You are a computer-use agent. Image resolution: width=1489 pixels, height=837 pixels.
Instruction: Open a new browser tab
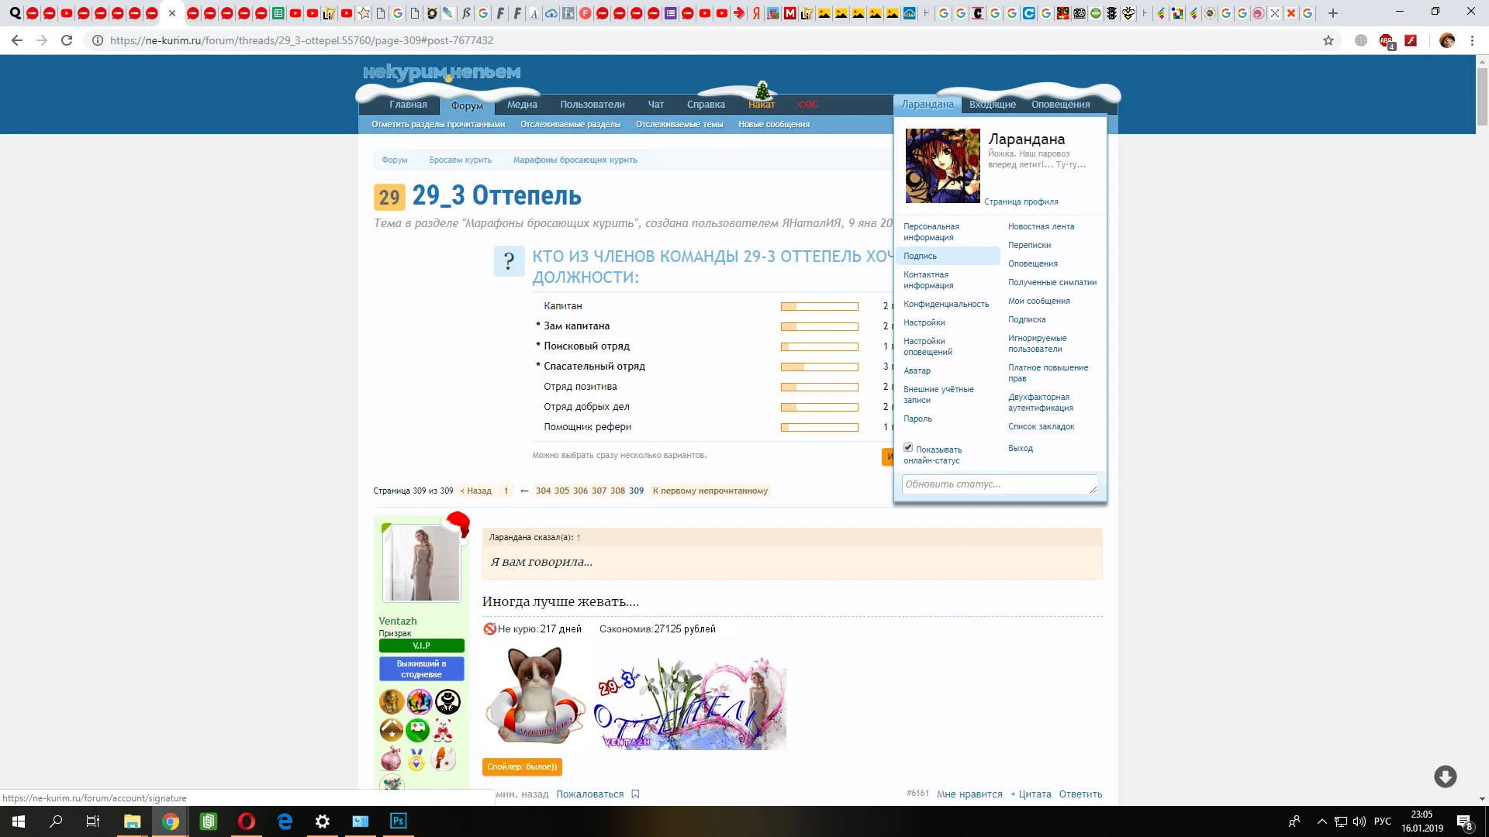point(1333,13)
